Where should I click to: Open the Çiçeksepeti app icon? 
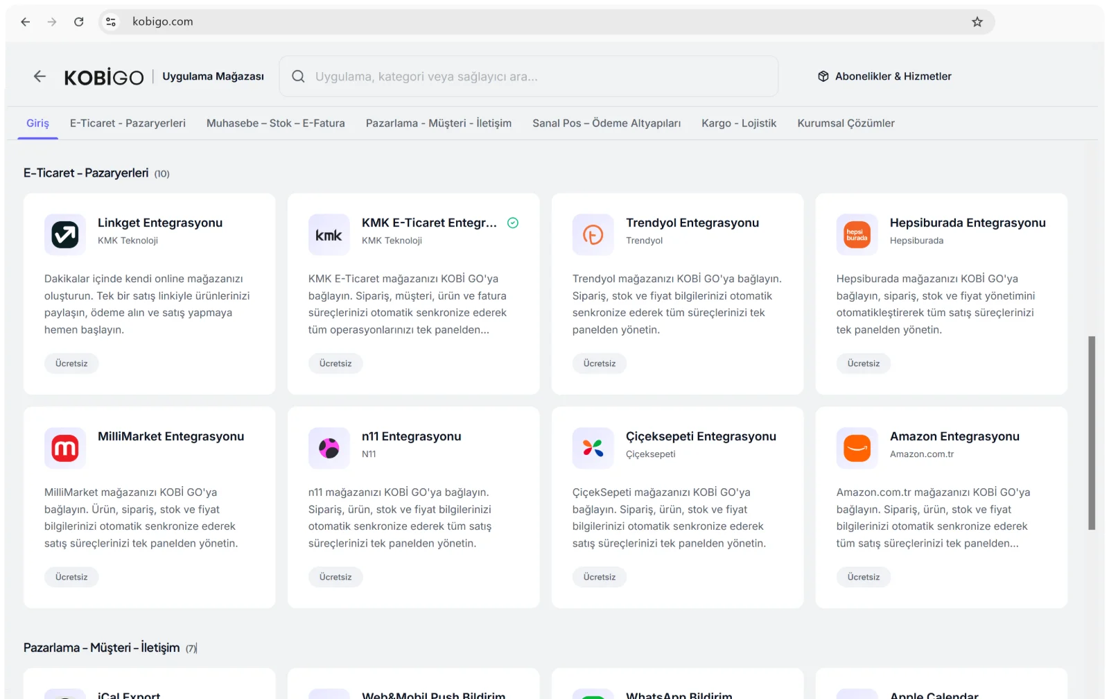(593, 448)
